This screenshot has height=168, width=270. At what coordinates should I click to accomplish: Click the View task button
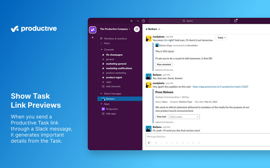pos(161,117)
